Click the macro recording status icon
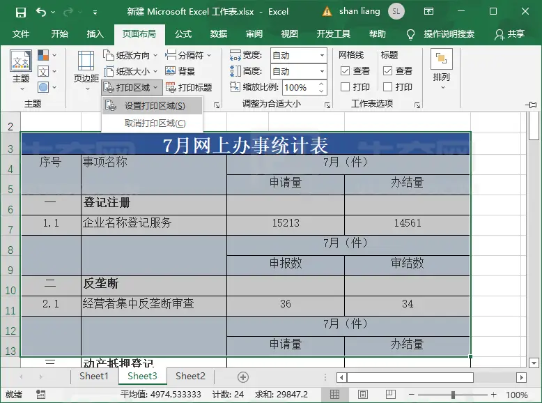This screenshot has height=403, width=542. click(41, 395)
